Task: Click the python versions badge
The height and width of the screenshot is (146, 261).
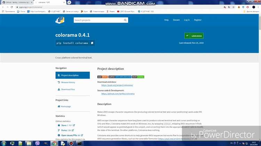Action: [120, 77]
